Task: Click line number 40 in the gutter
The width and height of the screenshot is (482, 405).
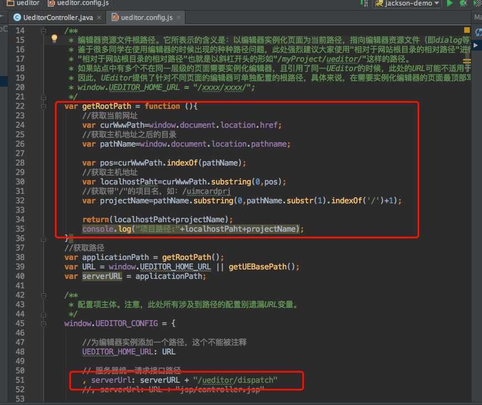Action: point(20,277)
